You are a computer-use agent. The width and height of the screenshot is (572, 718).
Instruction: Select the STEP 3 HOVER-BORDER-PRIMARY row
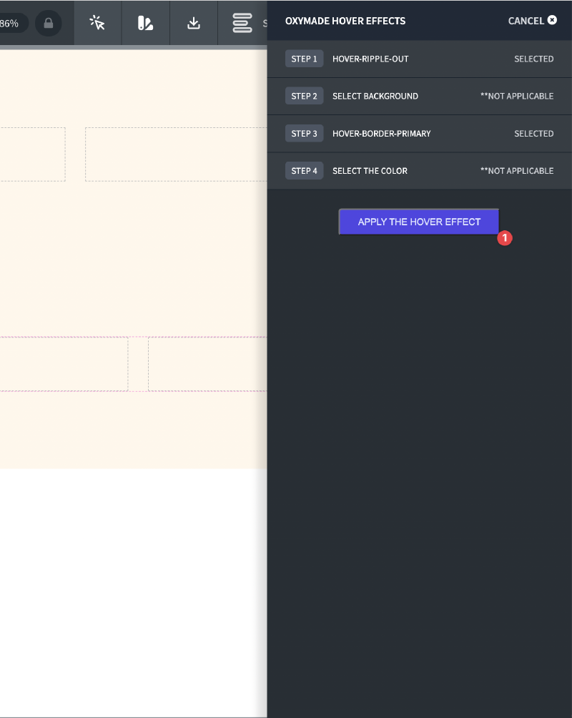[x=419, y=133]
